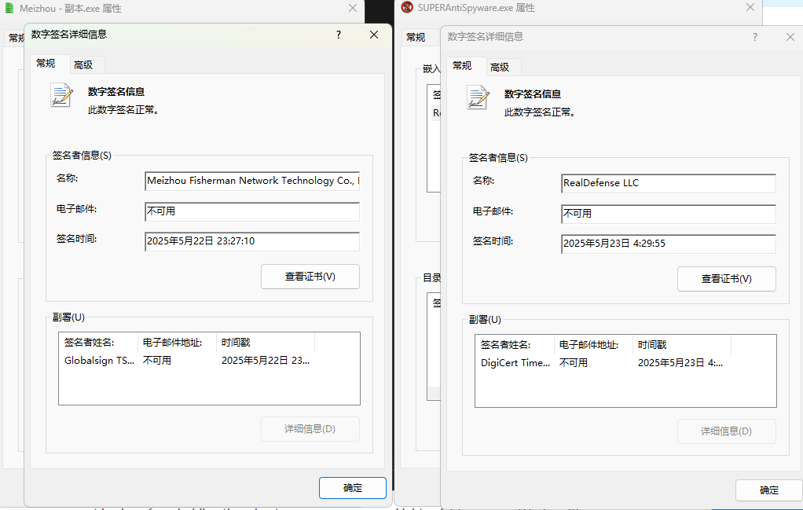Click the help question mark in Meizhou signature dialog

coord(339,35)
